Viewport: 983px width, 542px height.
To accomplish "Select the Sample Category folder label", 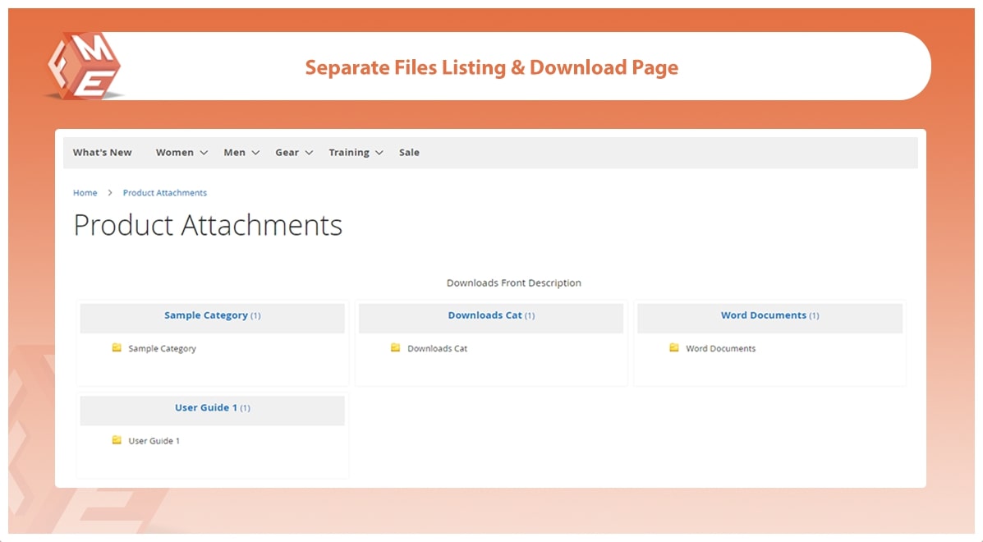I will [162, 349].
